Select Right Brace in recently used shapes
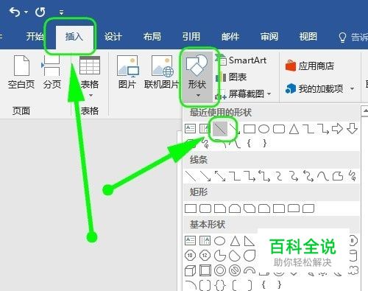This screenshot has width=368, height=291. tap(264, 143)
